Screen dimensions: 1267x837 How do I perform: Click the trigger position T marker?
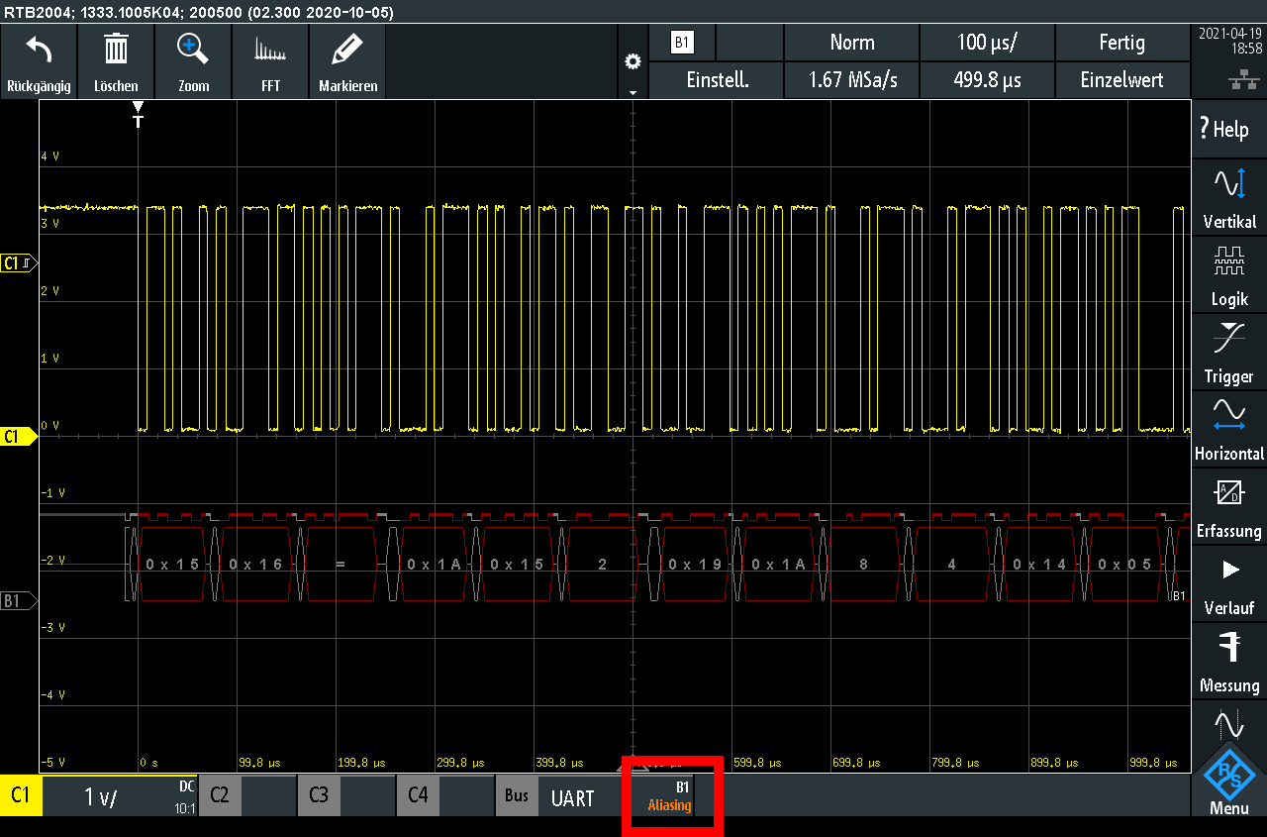pos(138,113)
